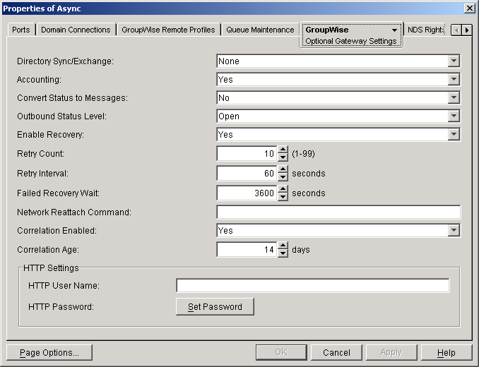This screenshot has width=479, height=367.
Task: Increase the Retry Count value
Action: tap(283, 150)
